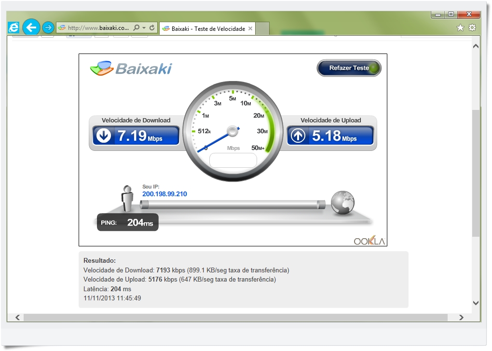Viewport: 492px width, 351px height.
Task: Go back with the browser back arrow
Action: (31, 27)
